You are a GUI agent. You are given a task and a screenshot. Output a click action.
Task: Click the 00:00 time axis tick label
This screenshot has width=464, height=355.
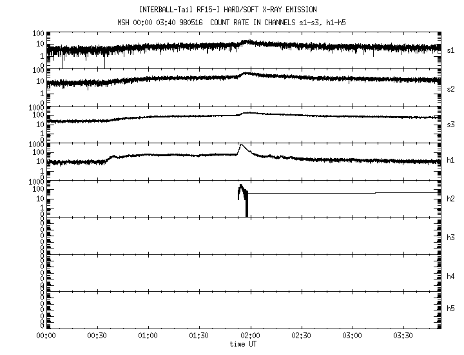point(45,336)
